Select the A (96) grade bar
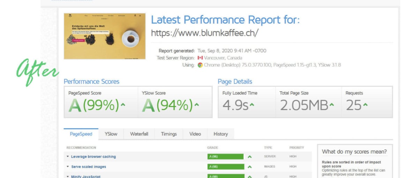Image resolution: width=408 pixels, height=178 pixels. coord(226,157)
